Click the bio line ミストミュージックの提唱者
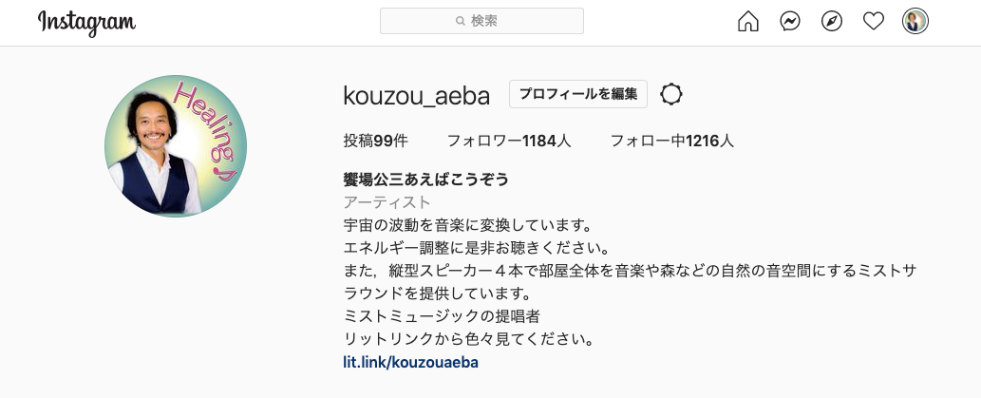981x398 pixels. (442, 316)
